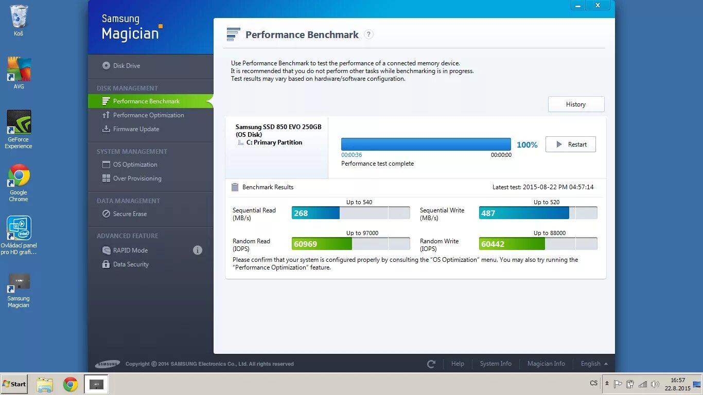The width and height of the screenshot is (703, 395).
Task: Click the Samsung Magician logo
Action: coord(132,27)
